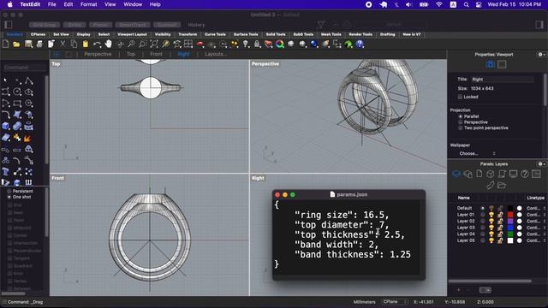Click the Ortho button in top bar
This screenshot has height=308, width=548.
click(x=74, y=25)
